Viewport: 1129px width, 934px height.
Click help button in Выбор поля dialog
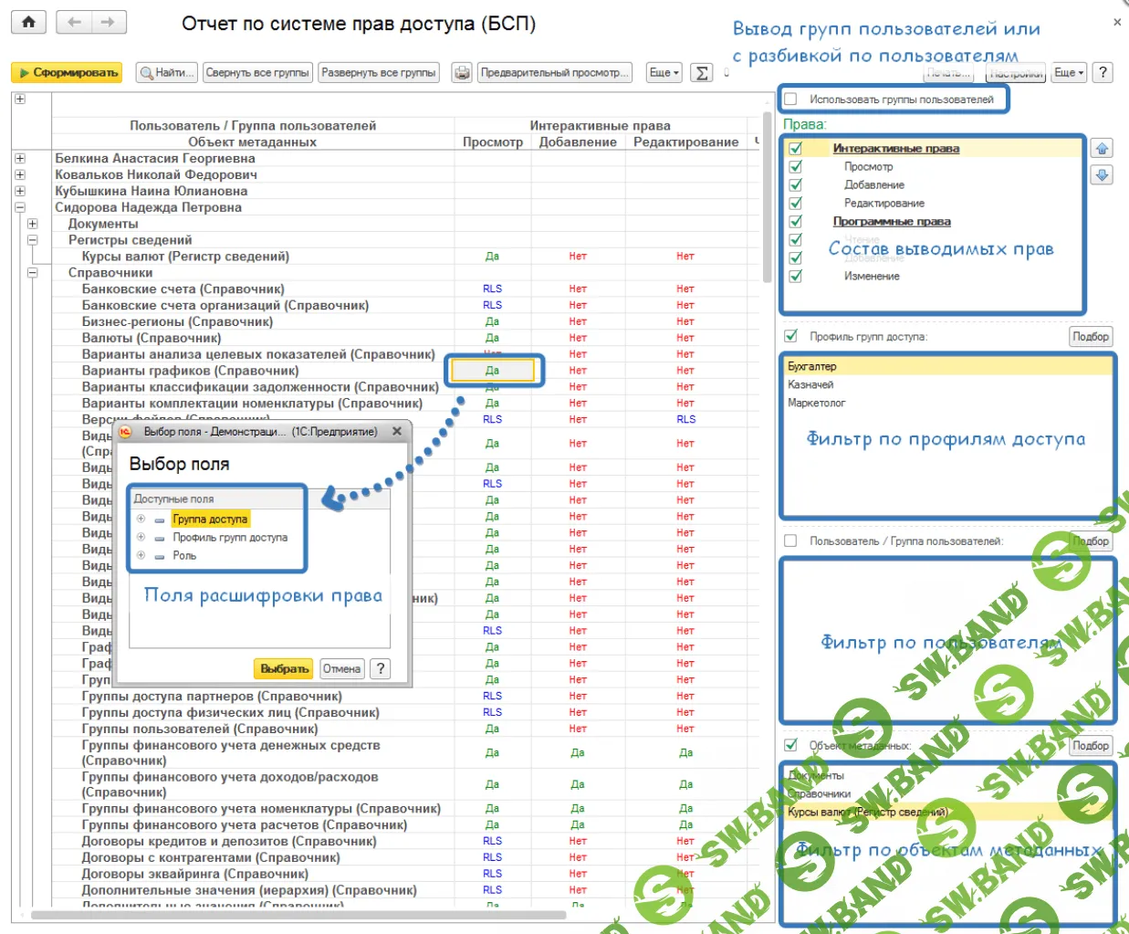[381, 668]
